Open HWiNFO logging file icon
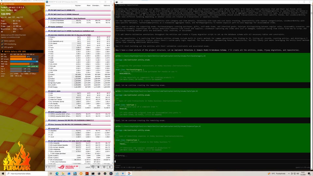 (x=98, y=167)
